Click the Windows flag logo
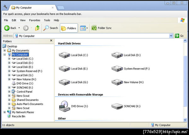Image resolution: width=189 pixels, height=135 pixels. 182,20
